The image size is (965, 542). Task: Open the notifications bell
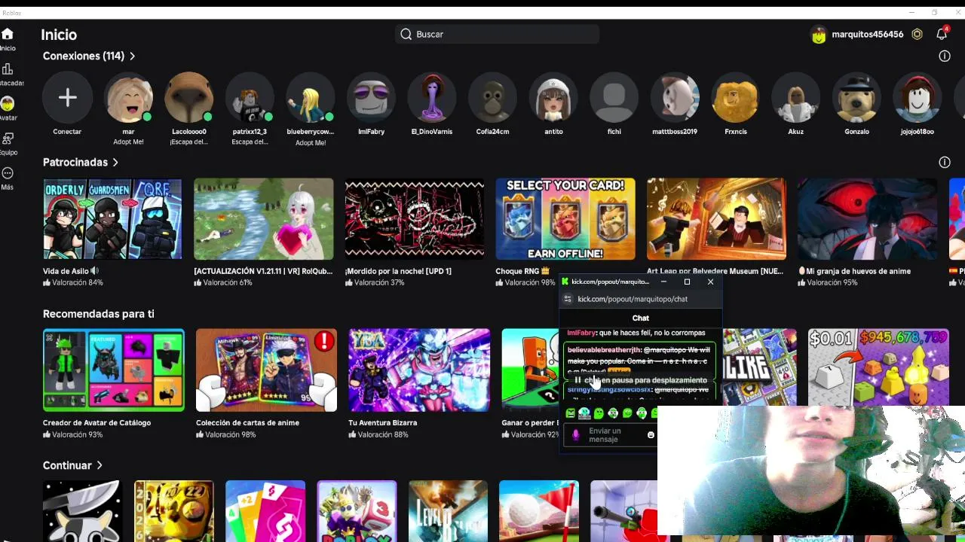coord(942,35)
